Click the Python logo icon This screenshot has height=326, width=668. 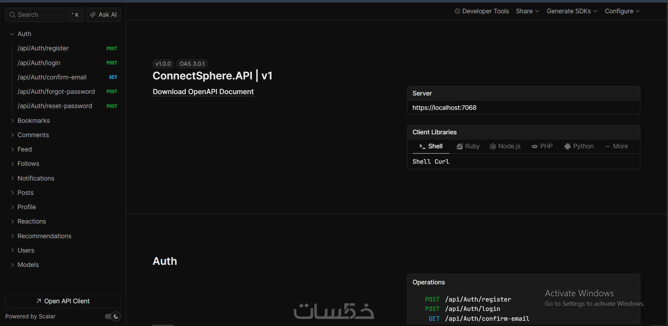(x=567, y=147)
